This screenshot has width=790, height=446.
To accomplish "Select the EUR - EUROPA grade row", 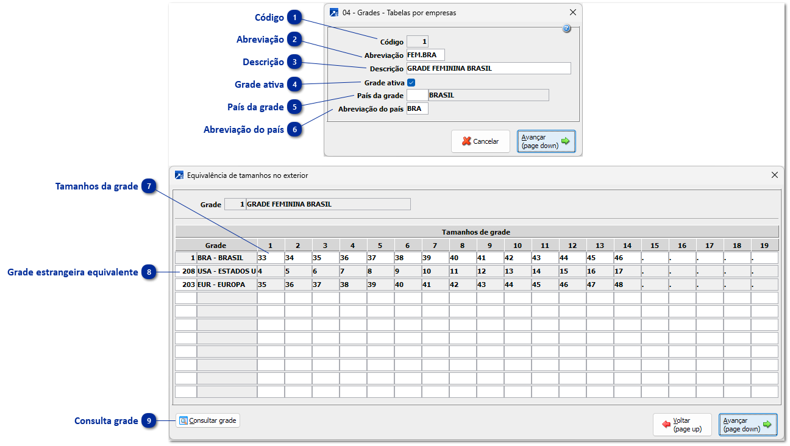I will click(226, 285).
